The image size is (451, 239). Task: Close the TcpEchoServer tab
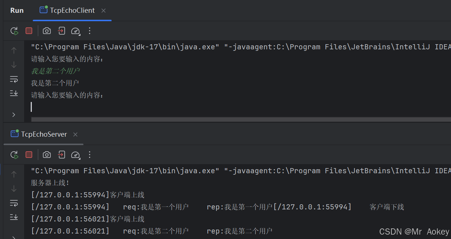(x=75, y=134)
